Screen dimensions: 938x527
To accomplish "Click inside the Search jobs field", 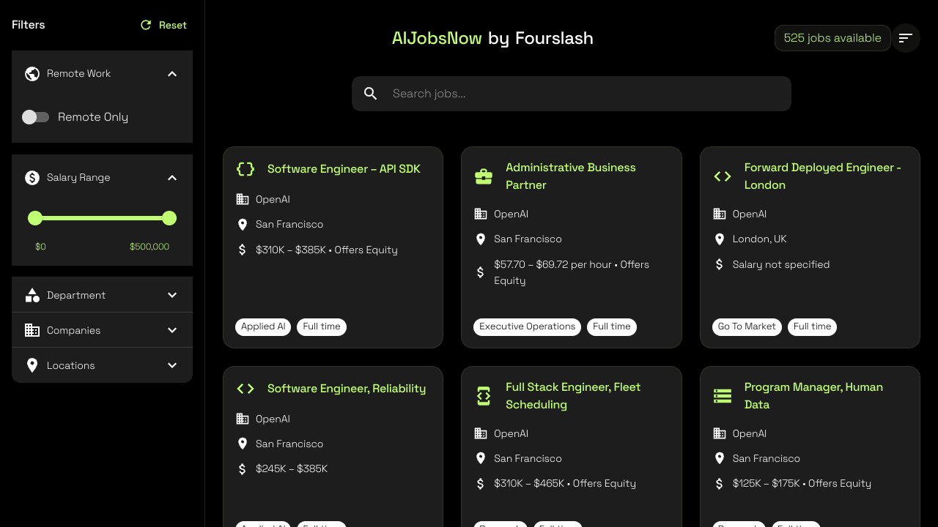I will 572,93.
